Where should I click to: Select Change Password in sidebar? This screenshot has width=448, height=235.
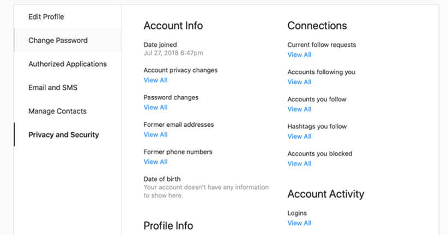[58, 40]
